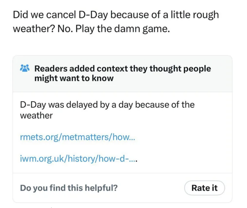The width and height of the screenshot is (247, 208).
Task: Click the icon beside 'Readers added context'
Action: [25, 68]
